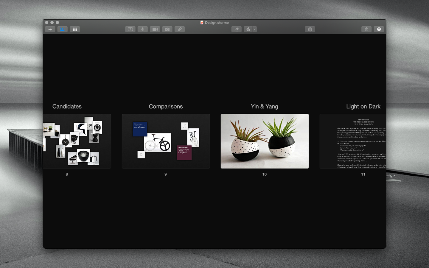Click slide number 10 label
This screenshot has height=268, width=429.
pyautogui.click(x=264, y=174)
